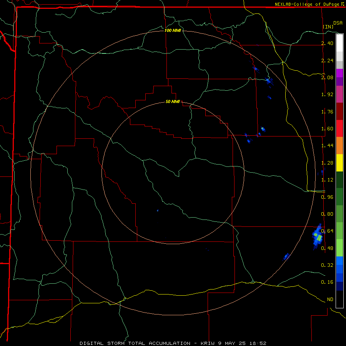Click the 0.16 scale label
Viewport: 346px width, 346px height.
point(327,282)
